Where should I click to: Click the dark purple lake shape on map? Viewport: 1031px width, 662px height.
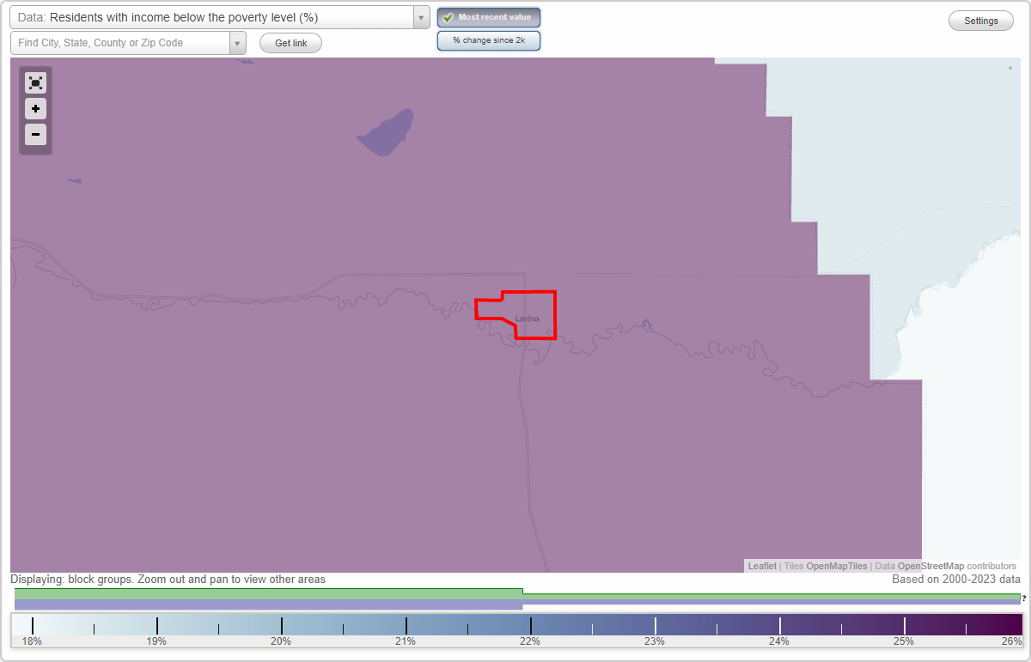click(387, 133)
